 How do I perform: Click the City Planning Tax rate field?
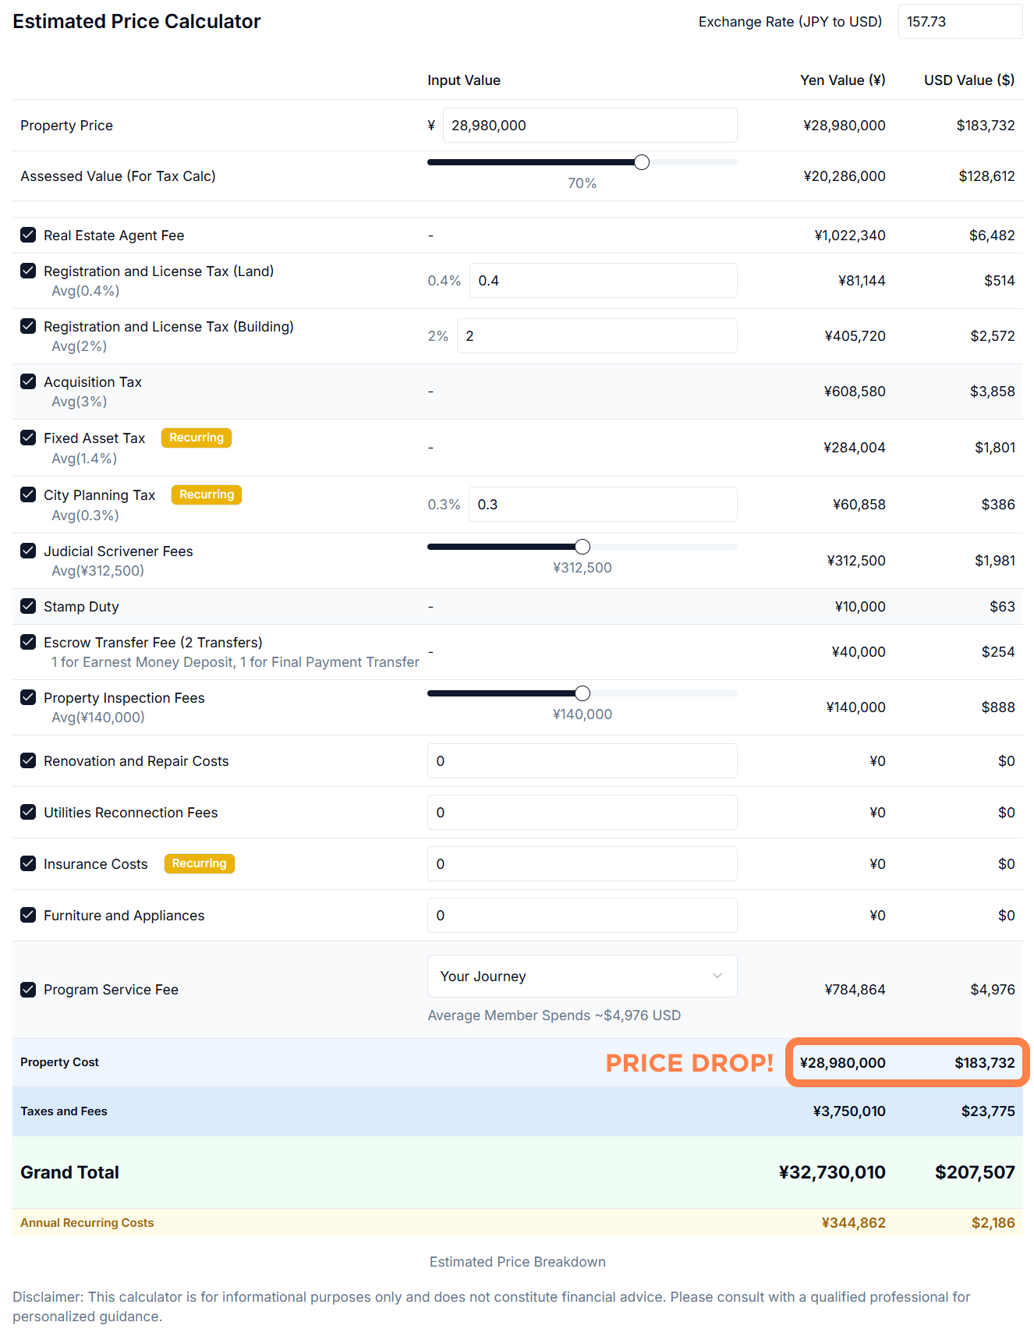coord(602,505)
